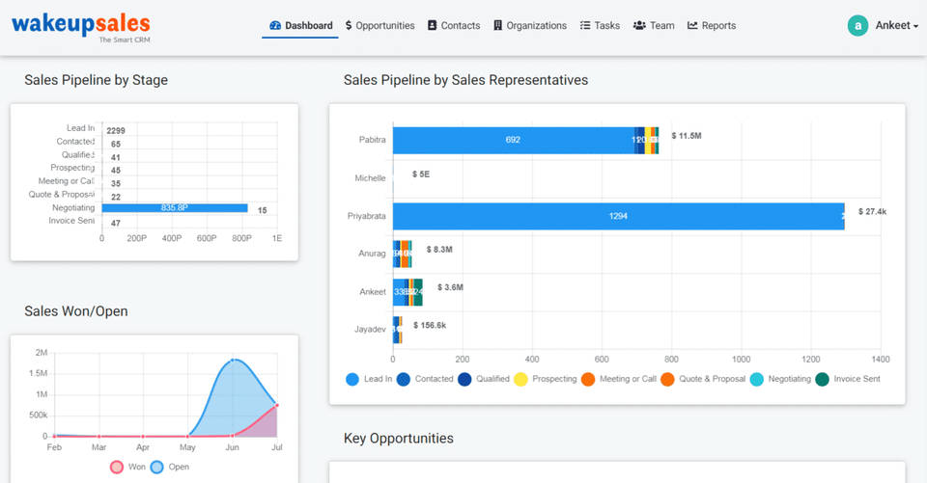Click the user avatar circle icon
The image size is (927, 483).
[x=857, y=26]
